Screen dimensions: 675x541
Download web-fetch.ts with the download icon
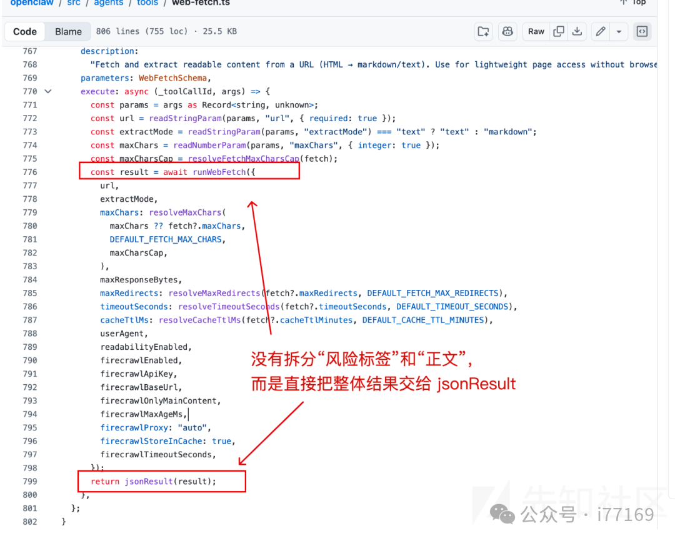576,31
